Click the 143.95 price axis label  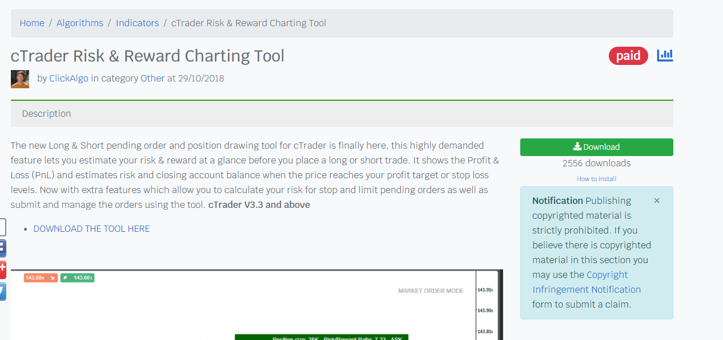(485, 290)
